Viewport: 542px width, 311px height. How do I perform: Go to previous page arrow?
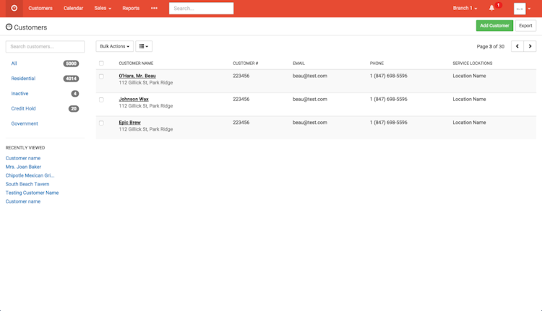[517, 46]
